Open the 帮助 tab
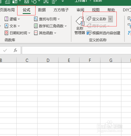131x136 pixels. click(x=111, y=10)
